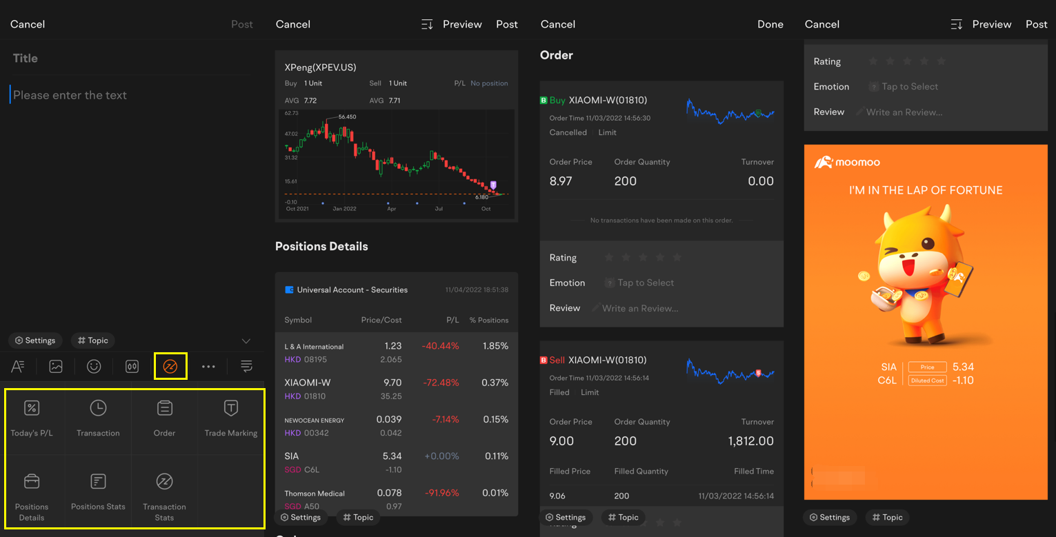This screenshot has width=1056, height=537.
Task: Insert a picture with the image icon
Action: (56, 367)
